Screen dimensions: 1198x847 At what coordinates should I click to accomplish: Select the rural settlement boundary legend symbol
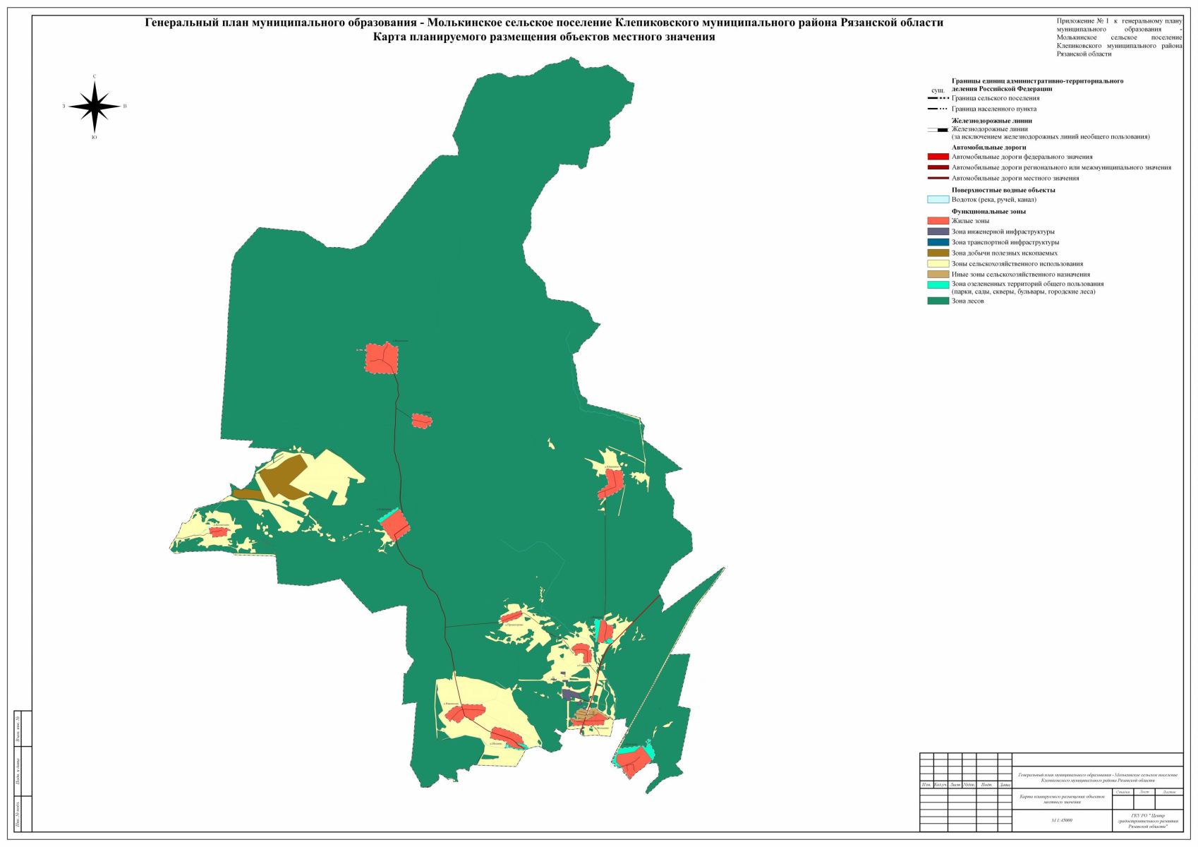pyautogui.click(x=938, y=99)
